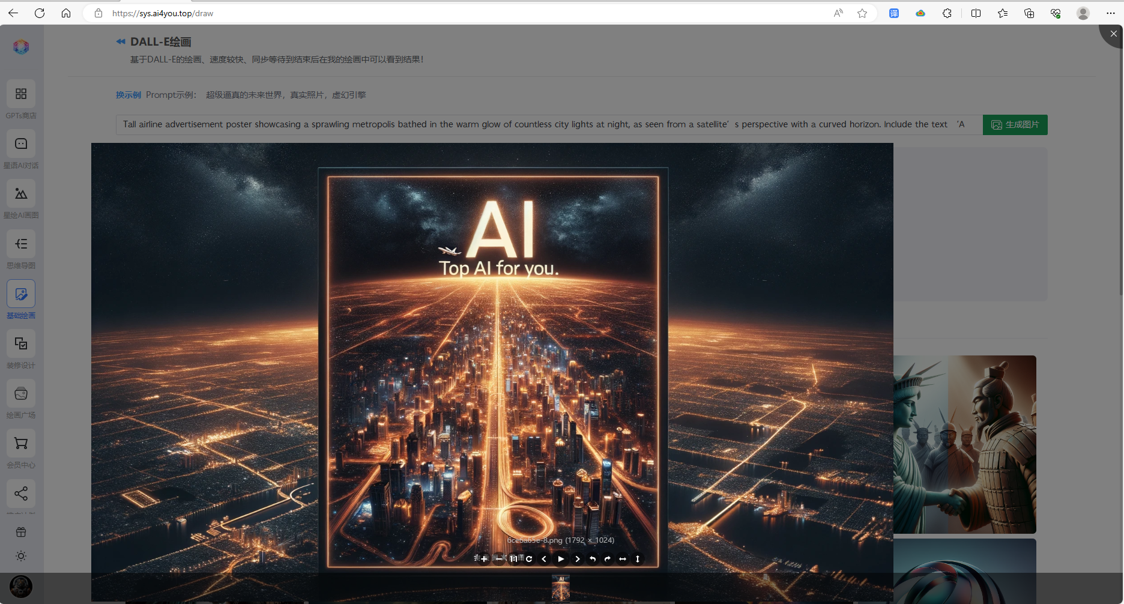Click the back arrows beside DALL-E绘画
Screen dimensions: 1124x604
point(121,41)
